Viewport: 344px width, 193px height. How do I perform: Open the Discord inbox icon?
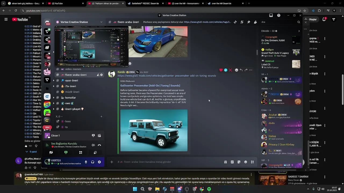click(x=271, y=15)
